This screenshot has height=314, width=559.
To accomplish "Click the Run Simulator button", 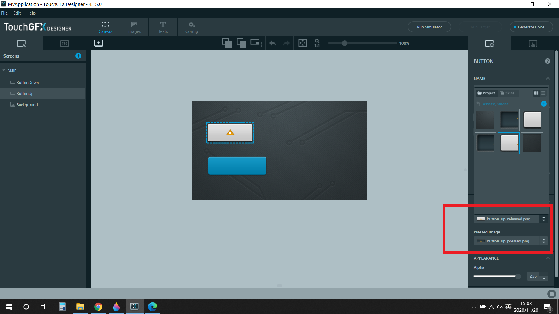I will point(429,27).
